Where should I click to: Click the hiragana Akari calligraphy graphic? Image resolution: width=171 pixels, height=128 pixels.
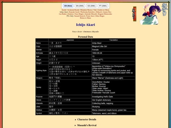pyautogui.click(x=164, y=9)
